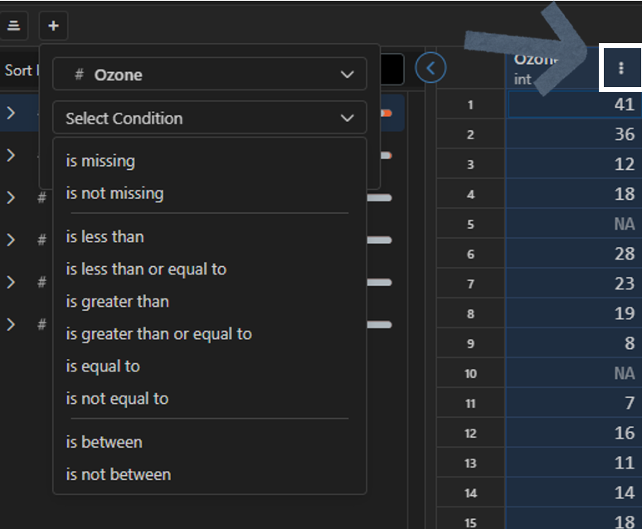Image resolution: width=642 pixels, height=529 pixels.
Task: Expand the first column summary row chevron
Action: click(11, 113)
